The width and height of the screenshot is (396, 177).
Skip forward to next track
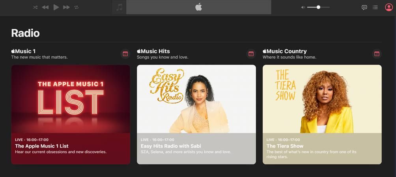click(x=66, y=7)
